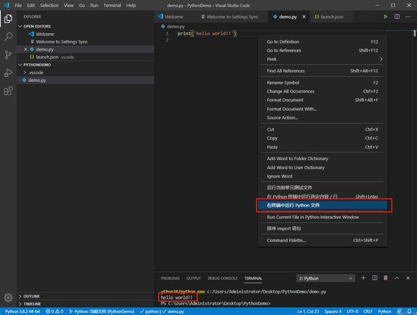417x315 pixels.
Task: Choose Copy in context menu
Action: 323,138
